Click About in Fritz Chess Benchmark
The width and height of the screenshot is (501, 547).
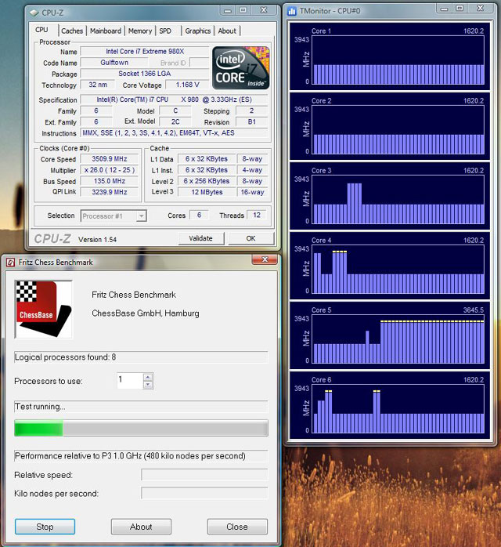coord(141,527)
